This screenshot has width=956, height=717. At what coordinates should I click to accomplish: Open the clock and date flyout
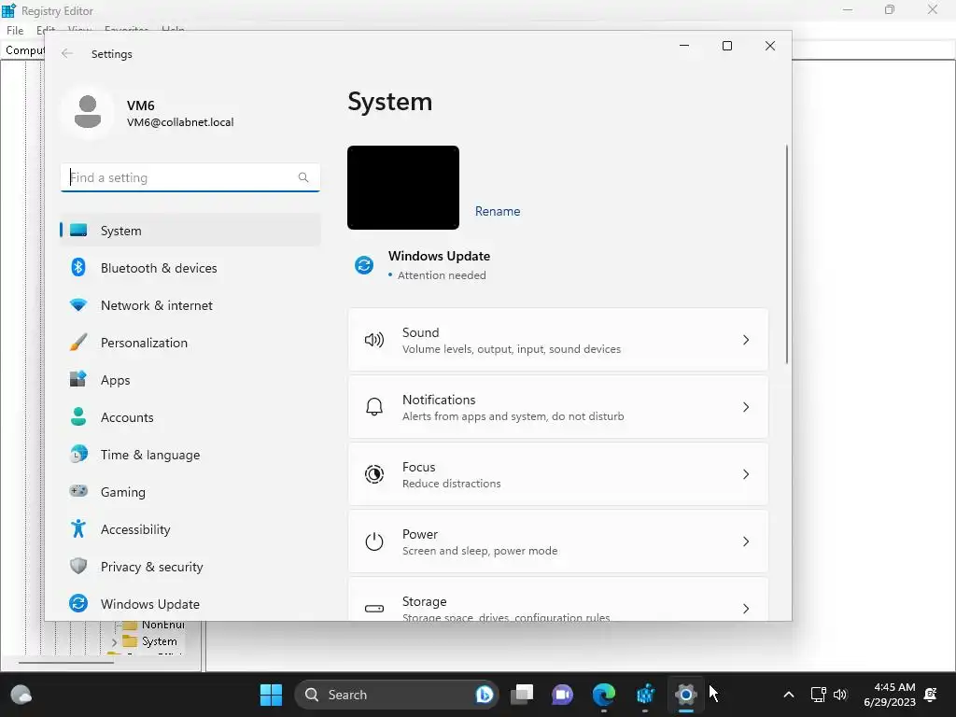(890, 695)
